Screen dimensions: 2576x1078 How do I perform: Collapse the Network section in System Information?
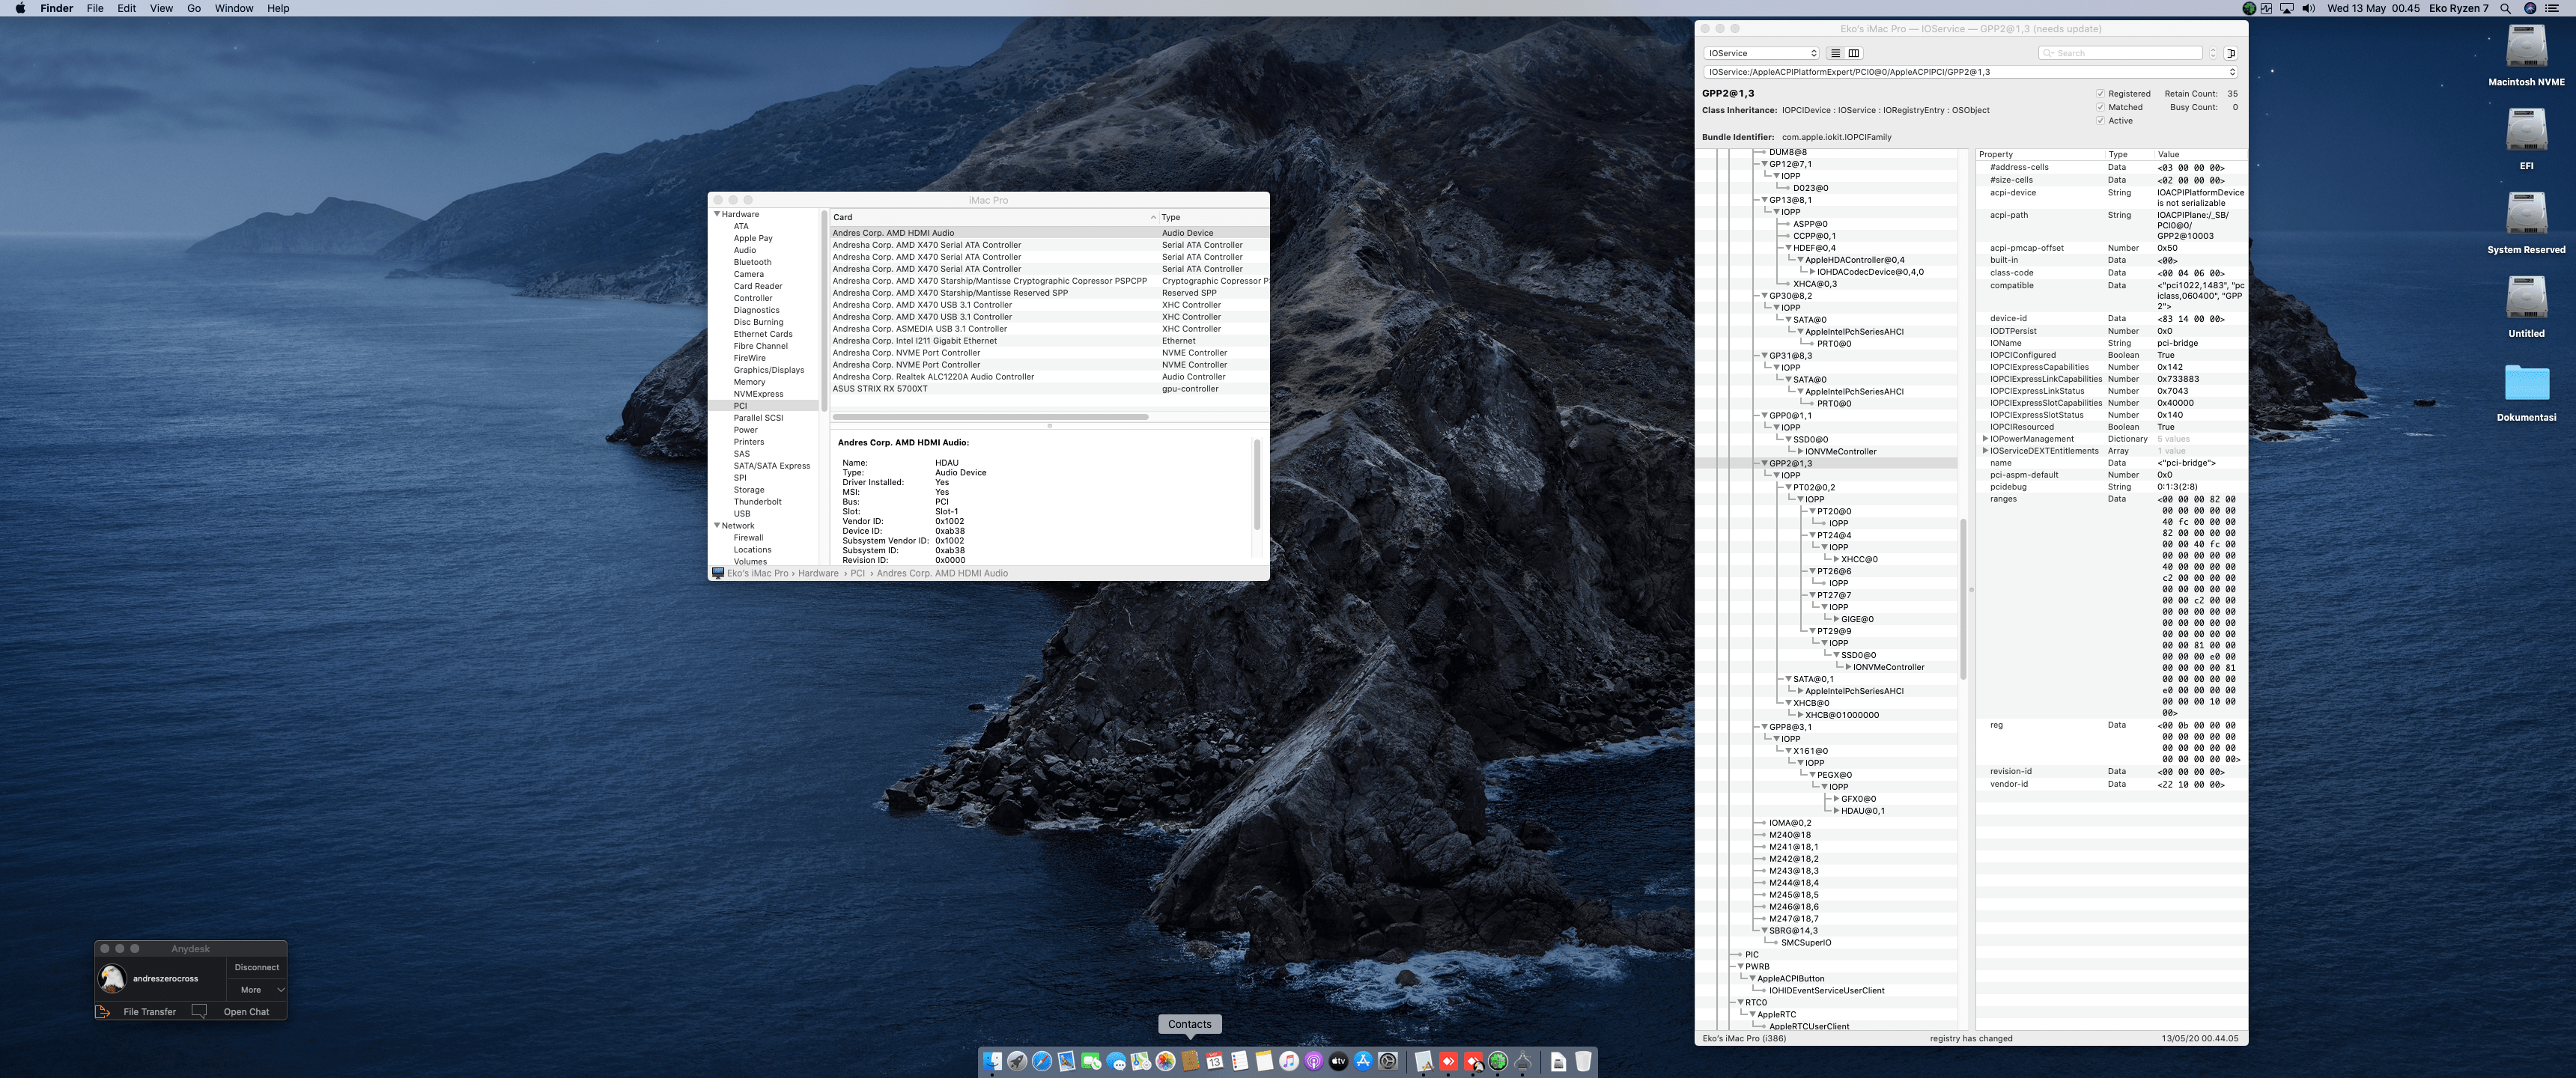(717, 526)
